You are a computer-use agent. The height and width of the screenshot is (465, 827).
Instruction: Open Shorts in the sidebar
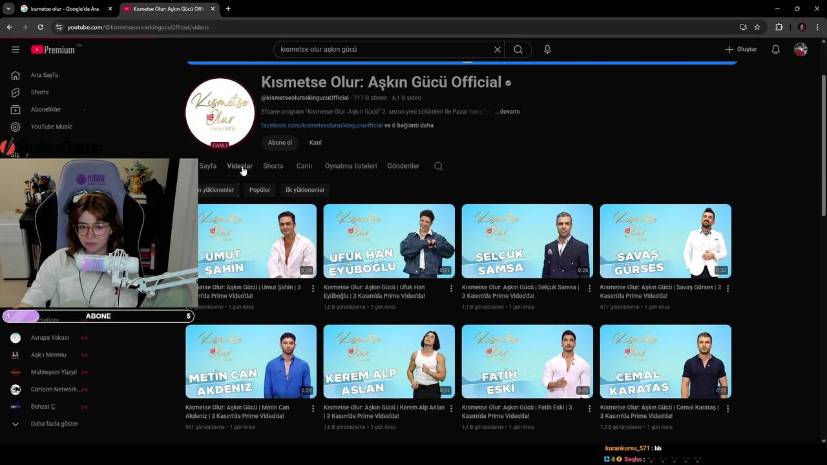click(x=39, y=92)
